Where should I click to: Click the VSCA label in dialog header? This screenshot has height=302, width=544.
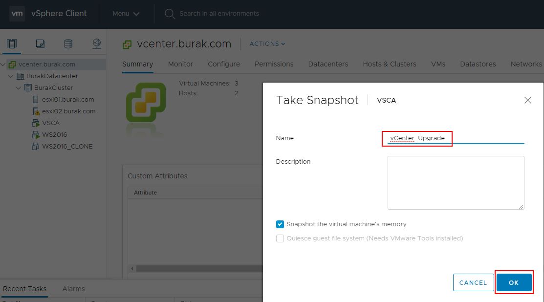tap(386, 101)
